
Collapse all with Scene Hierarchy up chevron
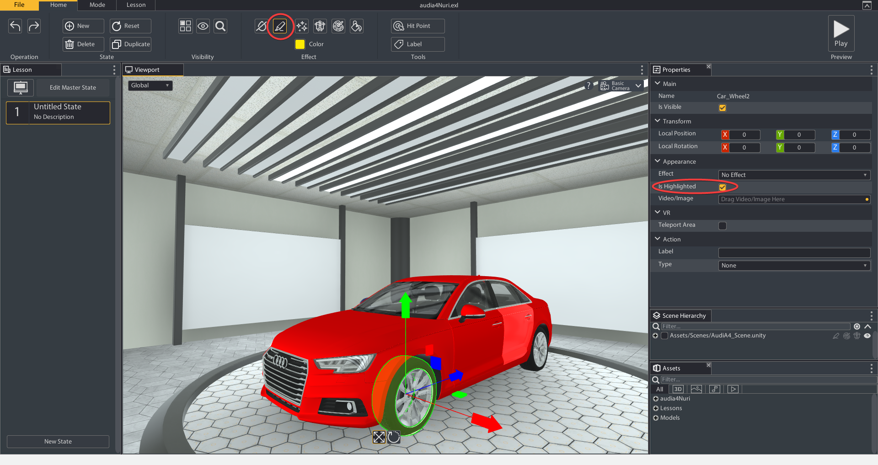pyautogui.click(x=867, y=326)
